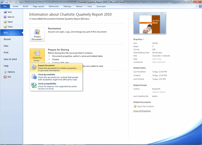Click the Word application icon in title bar

2,2
